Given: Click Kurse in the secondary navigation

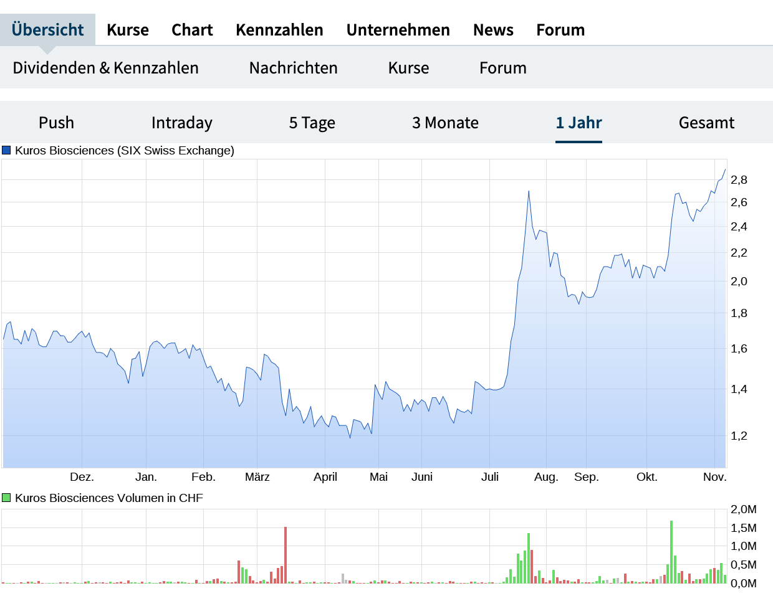Looking at the screenshot, I should [x=408, y=68].
